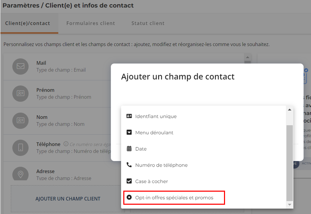Click the dropdown list scroll-up arrow

[289, 110]
